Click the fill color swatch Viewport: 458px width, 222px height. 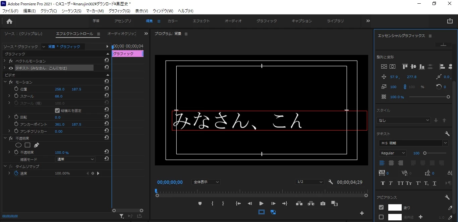point(395,208)
